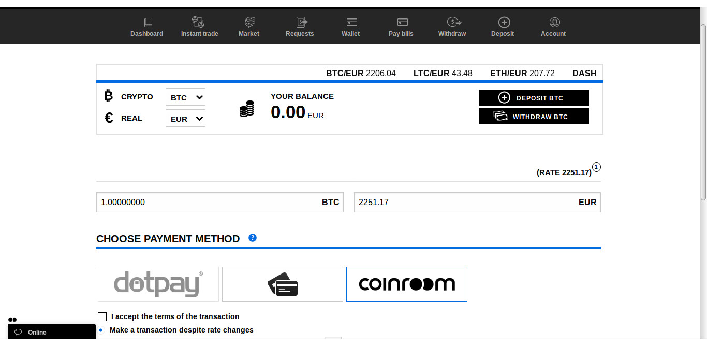Click the YOUR BALANCE label
Screen dimensions: 707x346
pos(302,96)
